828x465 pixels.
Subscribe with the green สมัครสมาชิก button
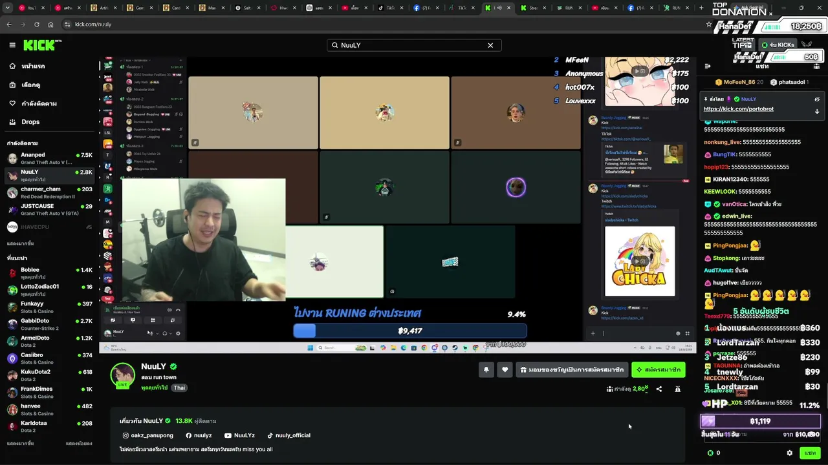pos(659,369)
